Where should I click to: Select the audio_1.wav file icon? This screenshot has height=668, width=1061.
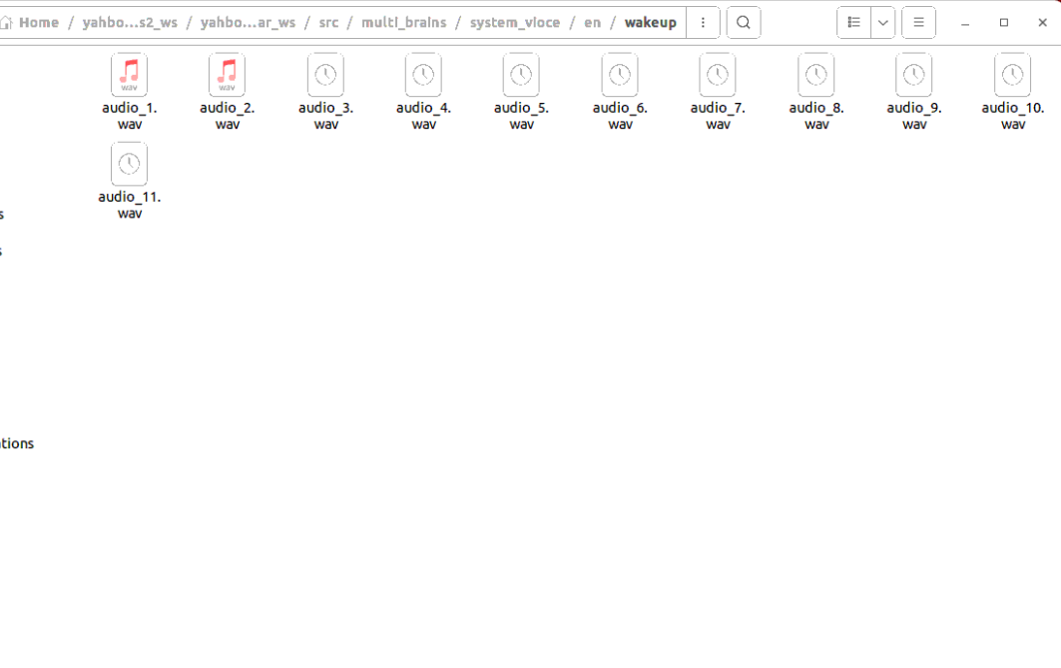tap(129, 75)
